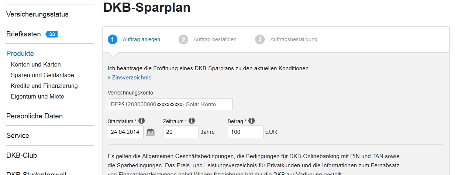Select step 1 Auftrag anlegen
Screen dimensions: 455x175
(x=134, y=39)
